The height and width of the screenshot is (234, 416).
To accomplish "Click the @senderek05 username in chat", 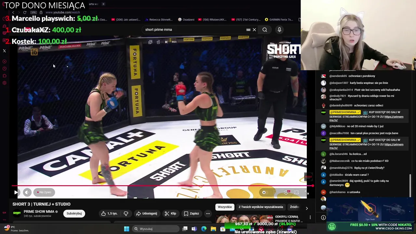I will click(x=338, y=76).
